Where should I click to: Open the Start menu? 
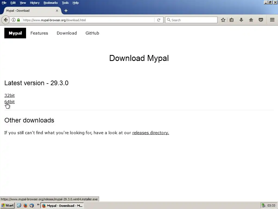click(x=7, y=206)
